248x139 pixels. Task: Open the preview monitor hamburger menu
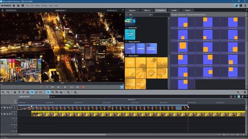point(2,10)
